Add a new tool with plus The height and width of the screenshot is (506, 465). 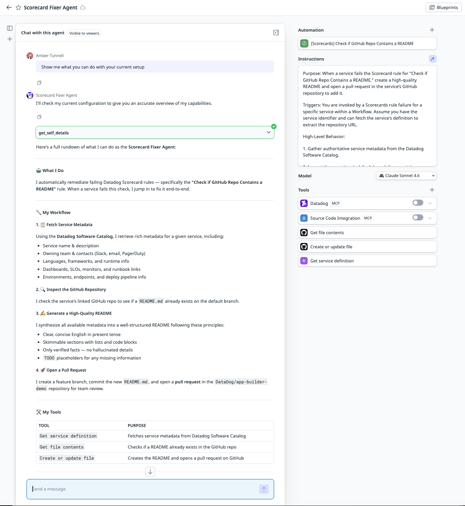432,190
